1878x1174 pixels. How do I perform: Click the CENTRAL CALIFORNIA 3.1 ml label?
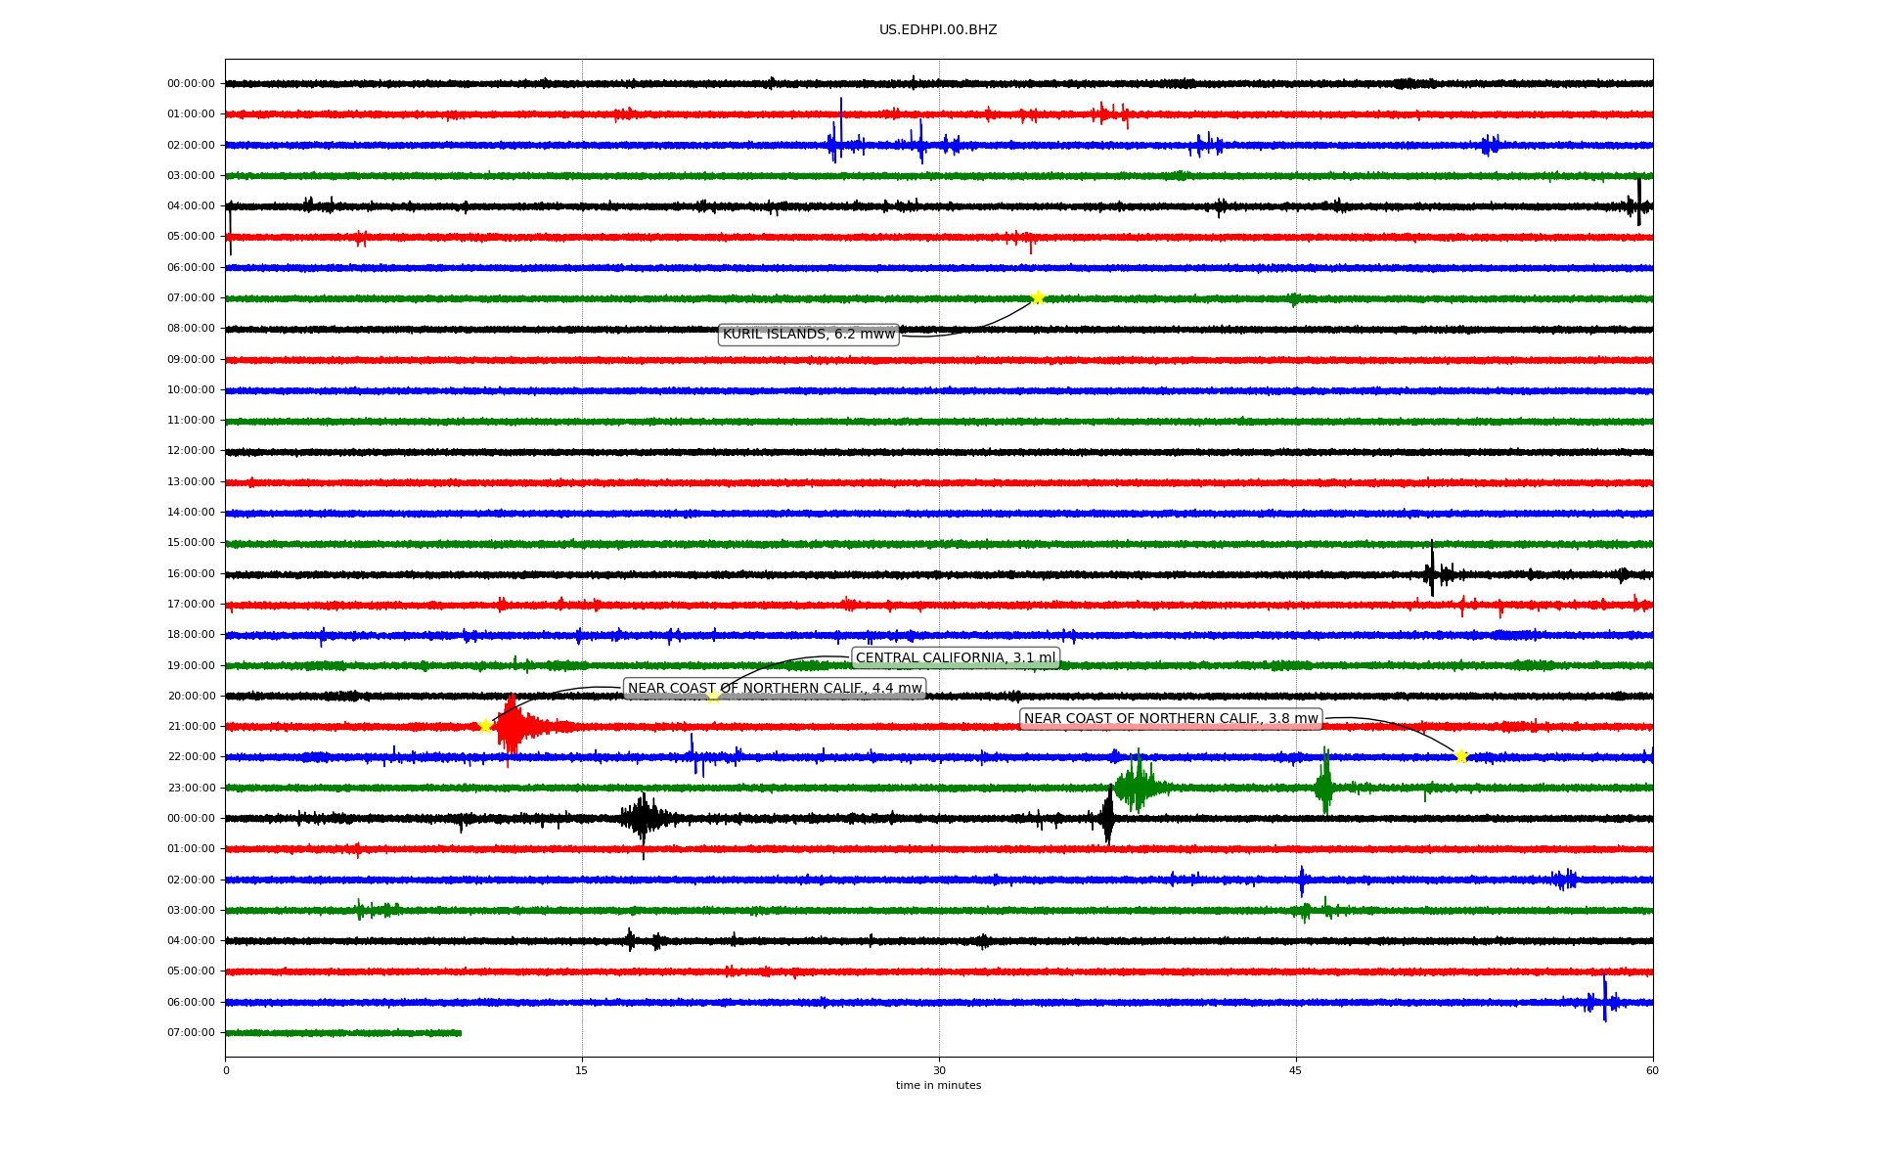[x=956, y=658]
